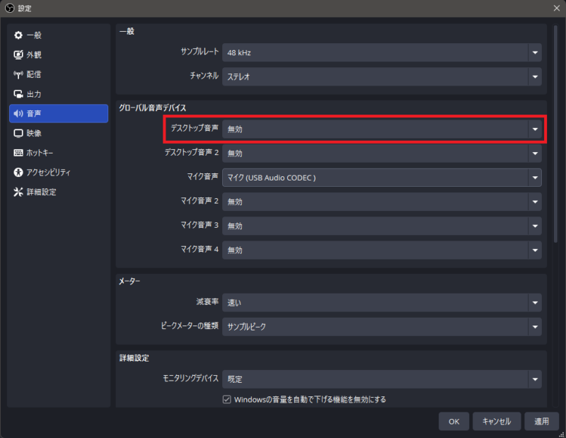Click the resize grip at window corner
This screenshot has height=438, width=566.
click(x=562, y=434)
